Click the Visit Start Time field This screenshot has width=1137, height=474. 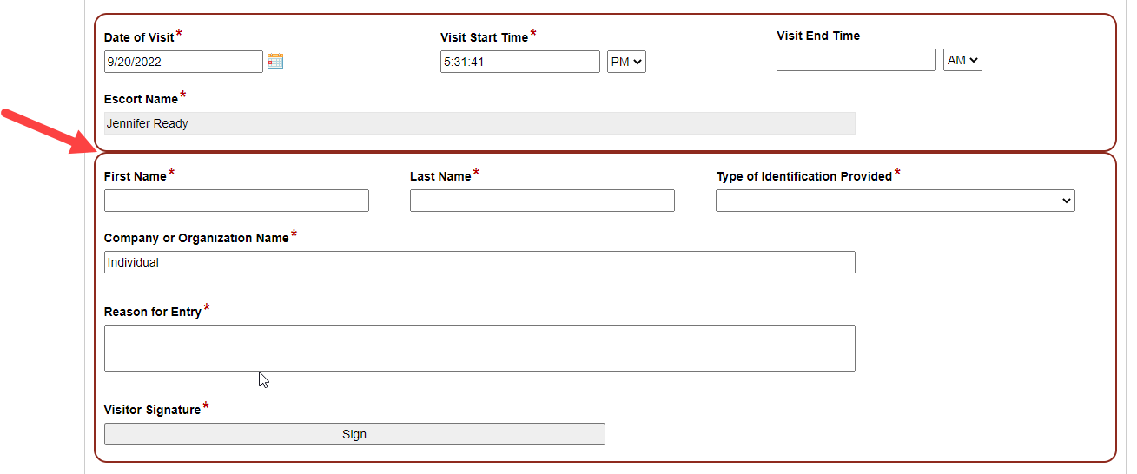click(519, 62)
